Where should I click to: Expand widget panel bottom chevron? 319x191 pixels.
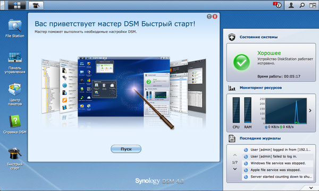[311, 188]
